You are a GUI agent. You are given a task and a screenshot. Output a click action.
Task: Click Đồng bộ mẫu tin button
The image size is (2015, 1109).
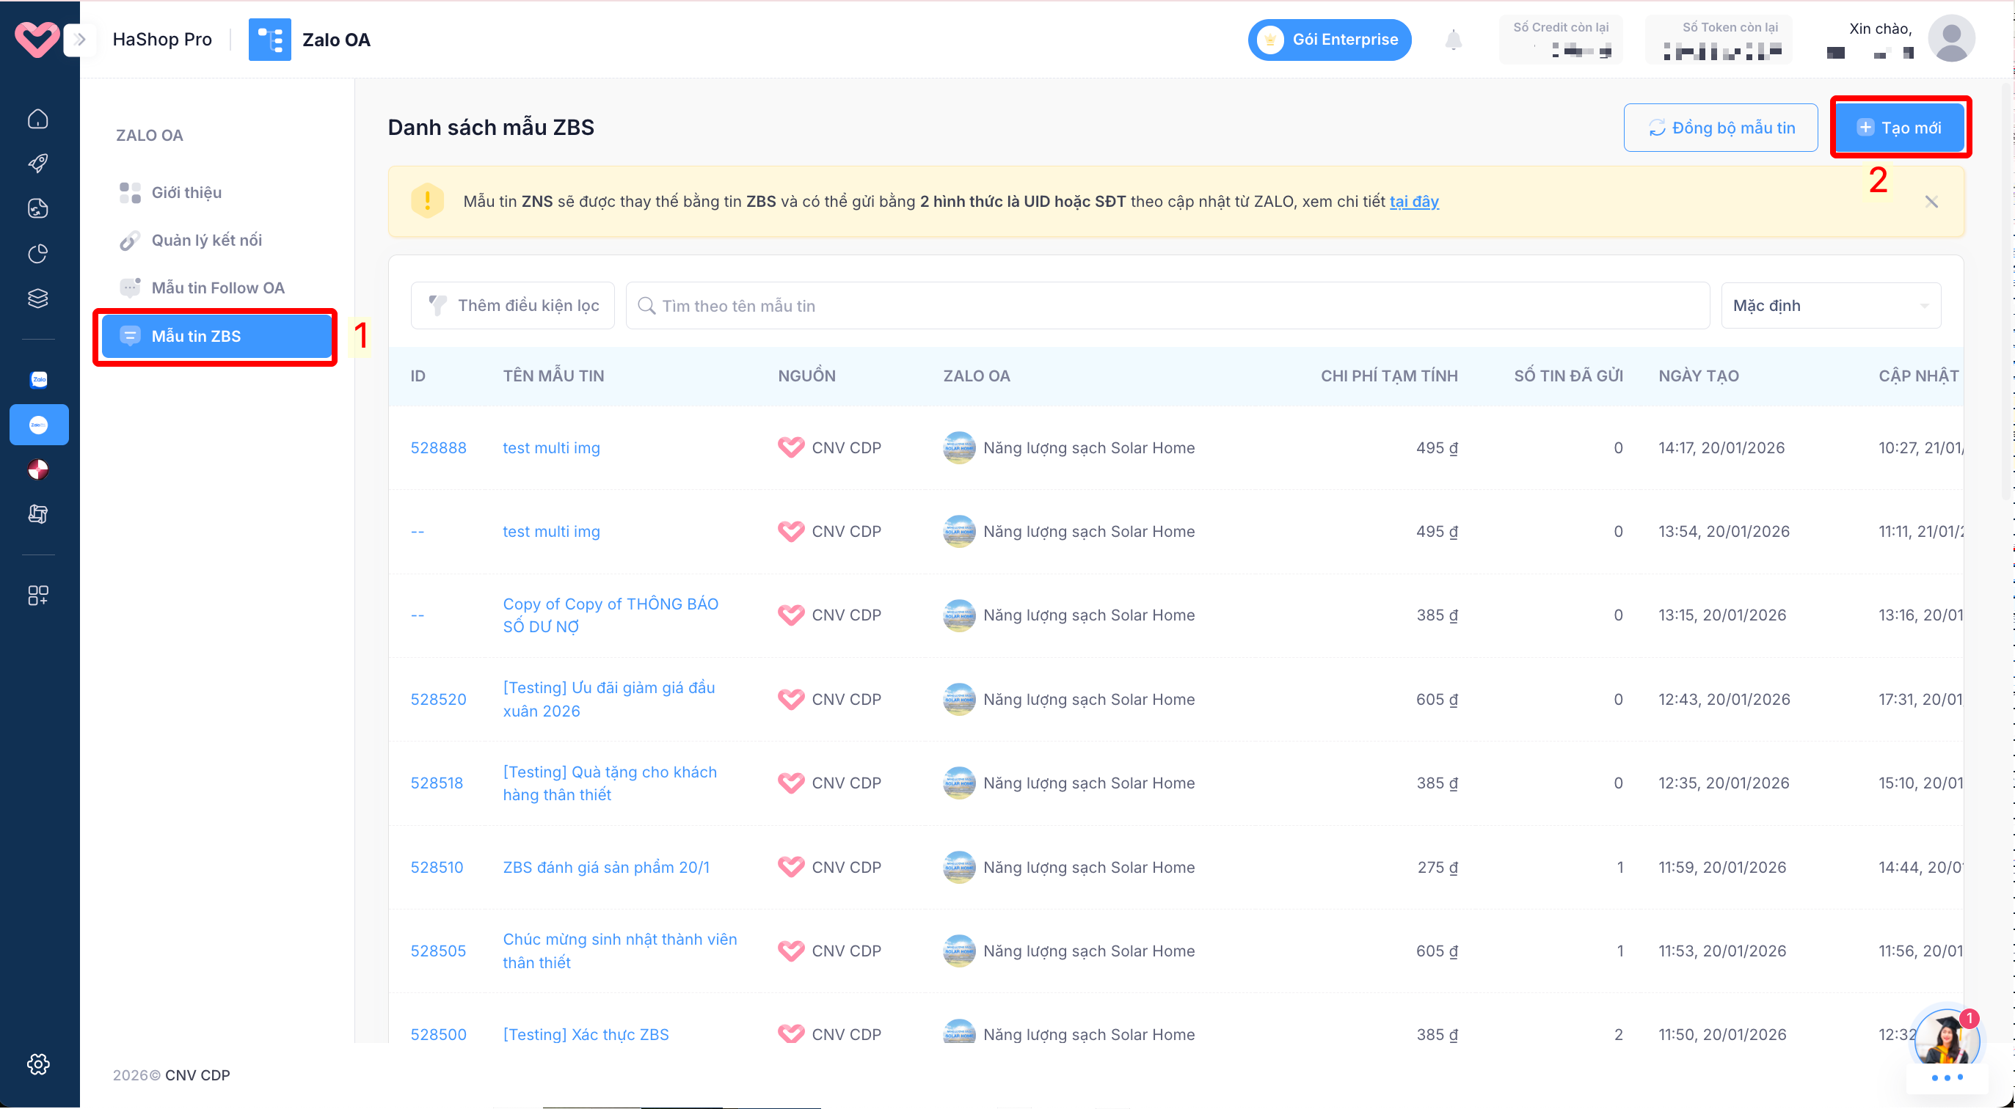tap(1720, 128)
